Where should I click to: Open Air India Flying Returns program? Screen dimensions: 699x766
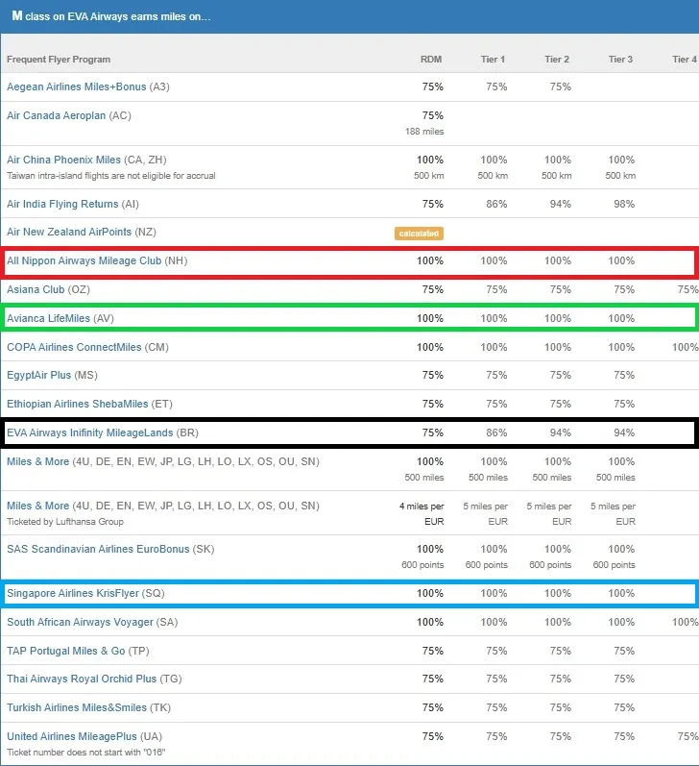(x=62, y=204)
